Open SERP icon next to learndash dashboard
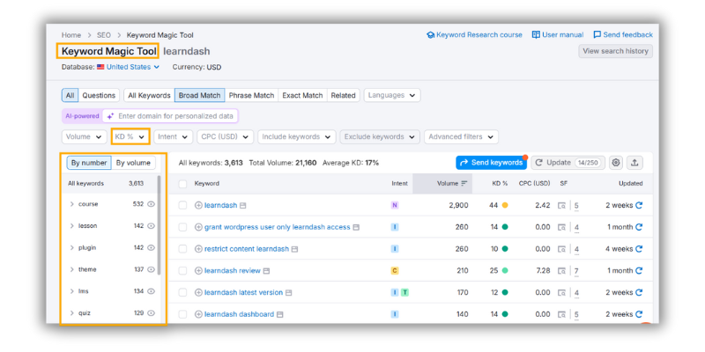This screenshot has width=705, height=352. [279, 315]
